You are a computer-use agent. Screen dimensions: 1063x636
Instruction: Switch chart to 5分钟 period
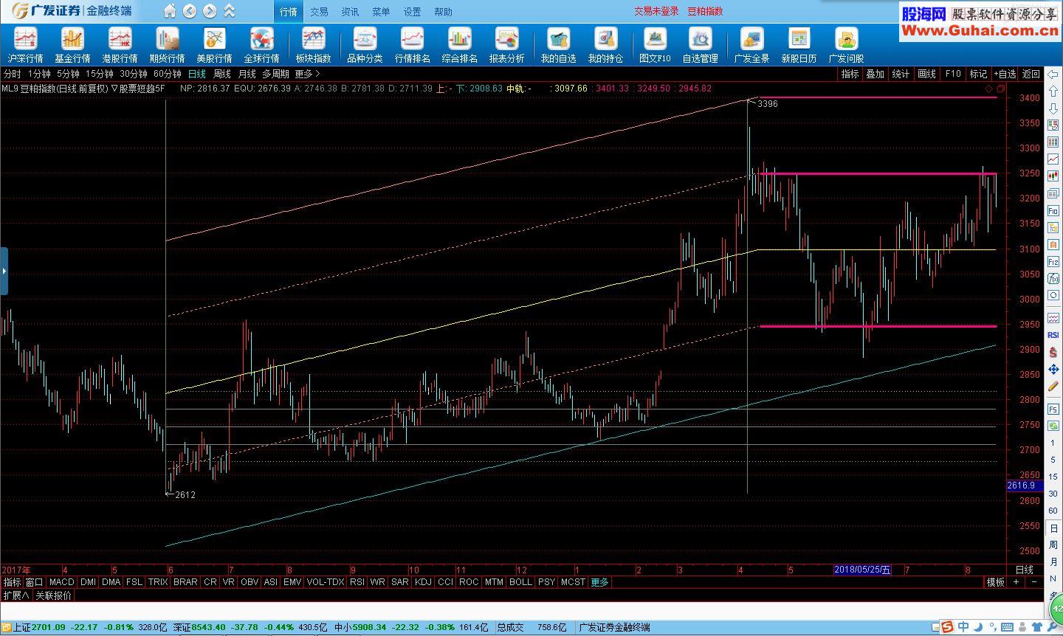[68, 74]
